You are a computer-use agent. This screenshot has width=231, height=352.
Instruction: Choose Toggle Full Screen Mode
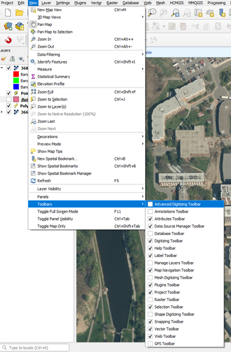point(86,212)
